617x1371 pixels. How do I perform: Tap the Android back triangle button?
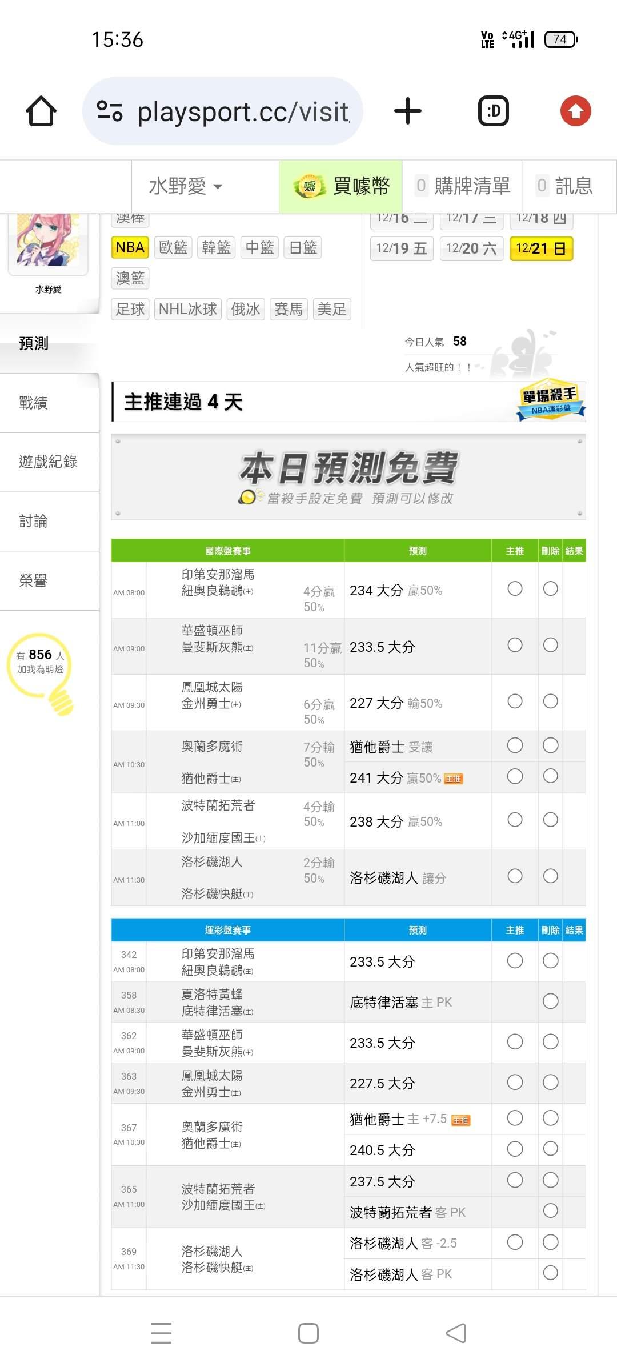(456, 1333)
